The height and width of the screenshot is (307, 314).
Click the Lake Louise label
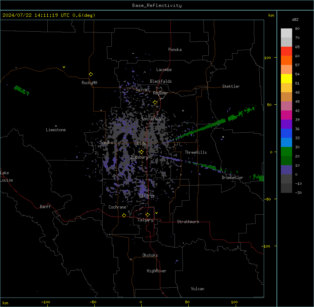point(6,176)
